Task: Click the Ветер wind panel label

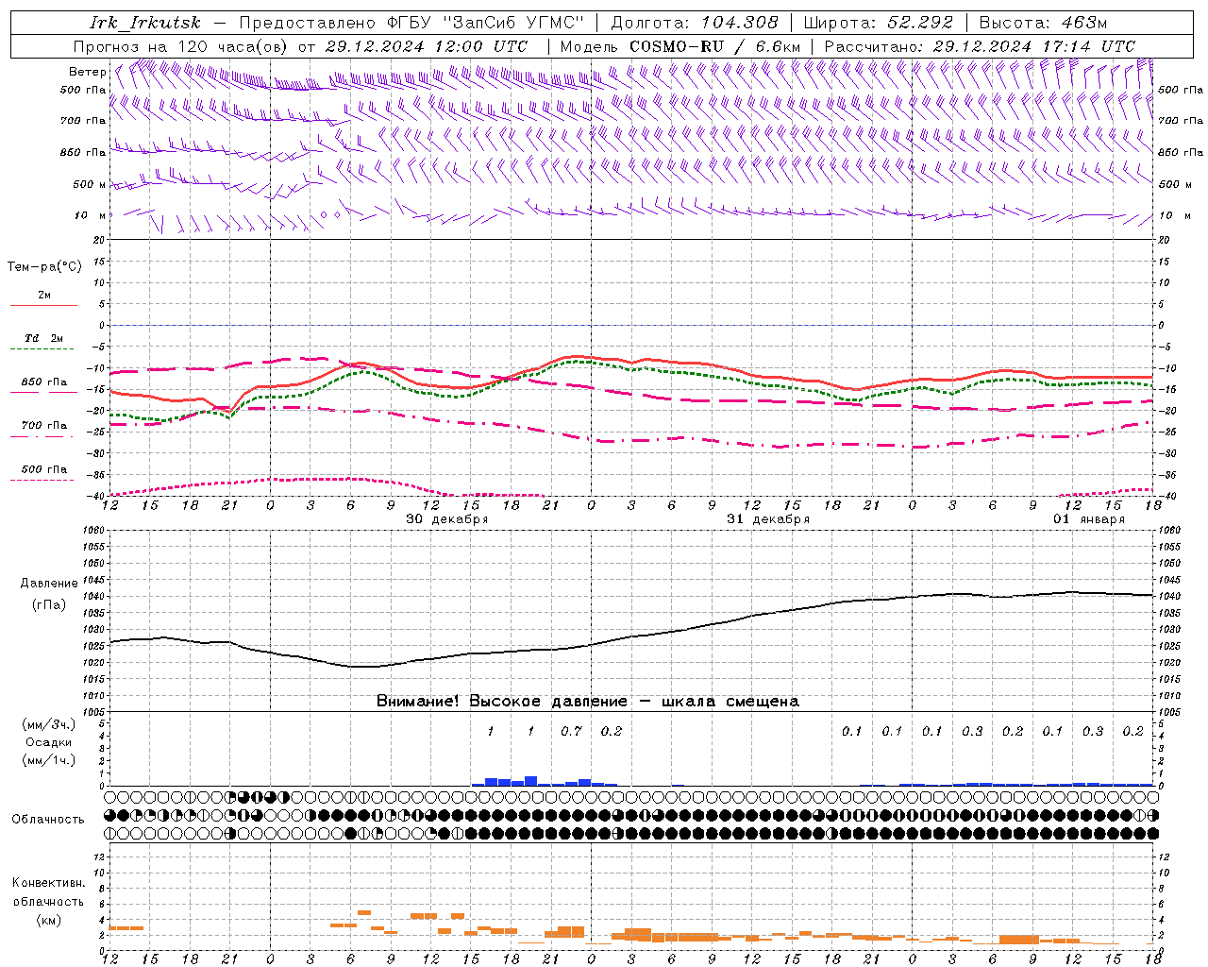Action: (88, 72)
